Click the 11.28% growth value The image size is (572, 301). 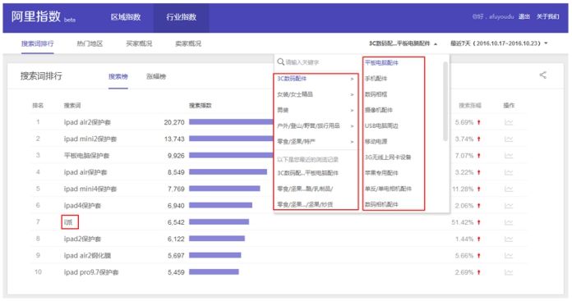[x=463, y=189]
